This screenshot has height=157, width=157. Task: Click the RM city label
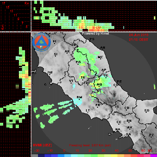(79, 97)
